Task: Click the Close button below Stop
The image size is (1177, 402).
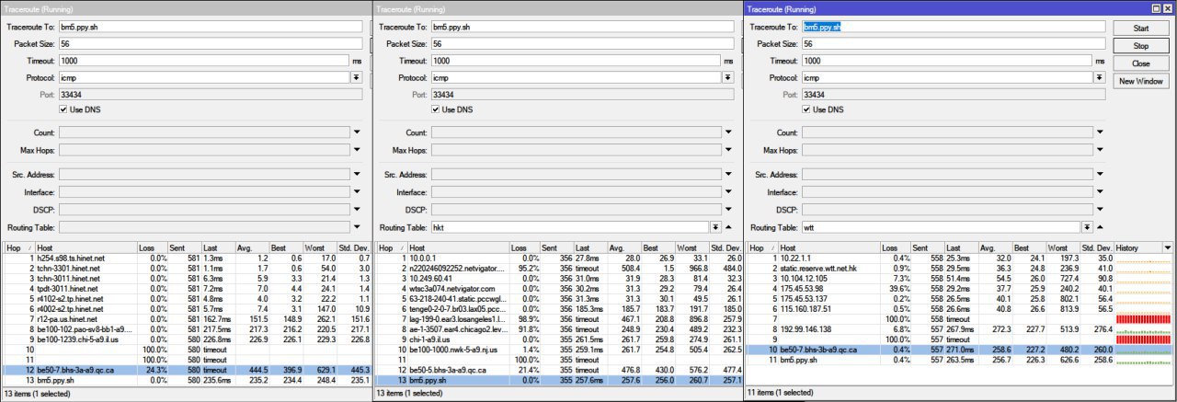Action: [1141, 63]
